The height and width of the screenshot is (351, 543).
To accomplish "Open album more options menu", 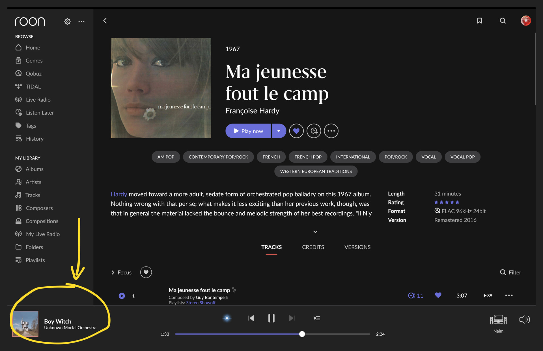I will tap(331, 131).
